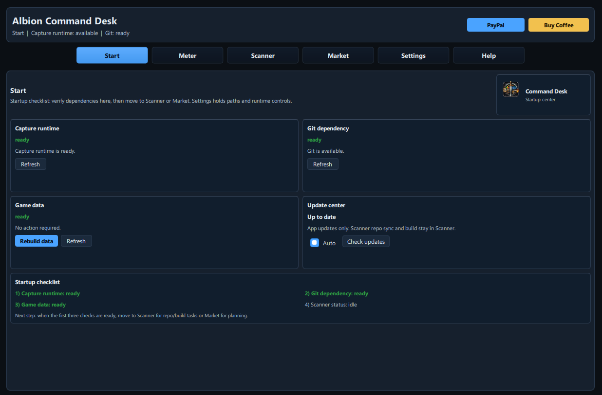Click the Scanner status idle checklist entry
602x395 pixels.
pos(331,305)
